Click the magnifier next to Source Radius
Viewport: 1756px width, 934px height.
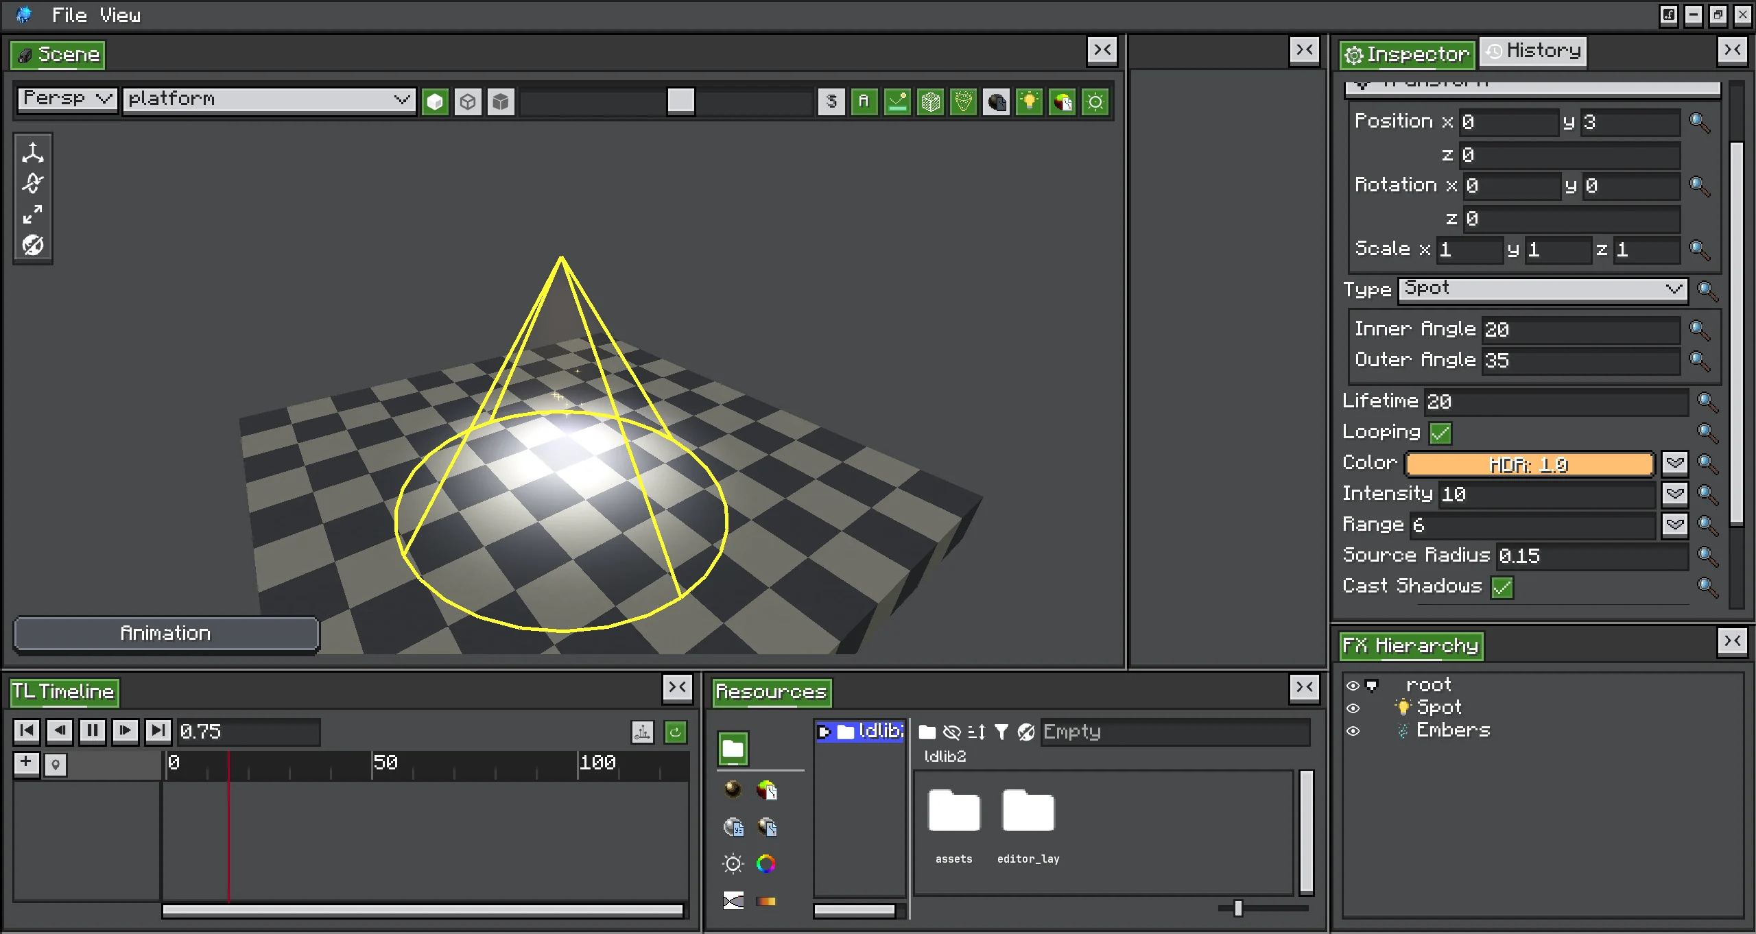tap(1707, 555)
